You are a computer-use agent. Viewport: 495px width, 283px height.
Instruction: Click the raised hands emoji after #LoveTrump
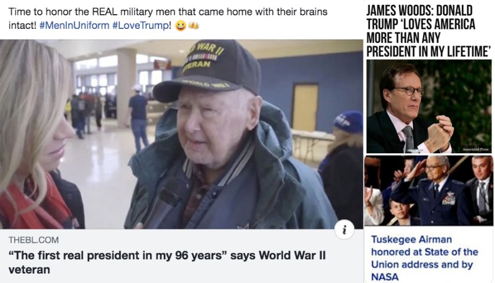(193, 25)
